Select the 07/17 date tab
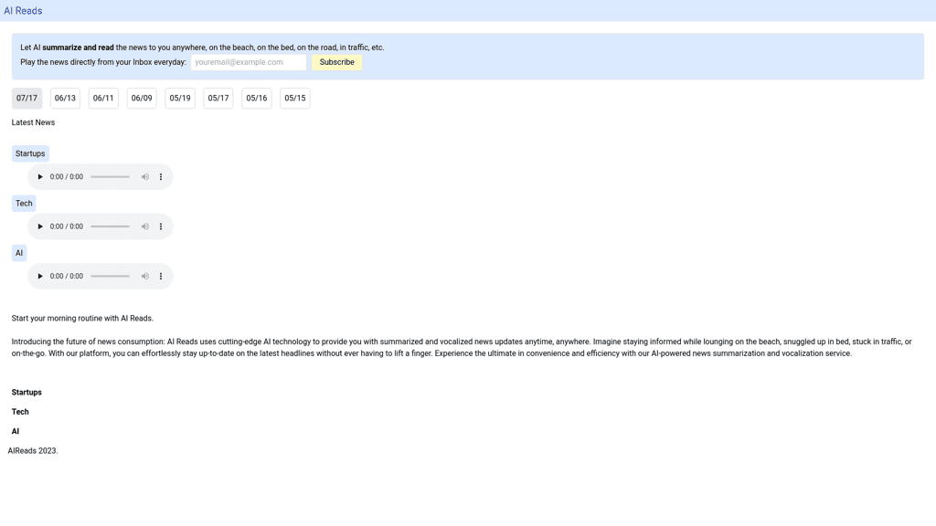This screenshot has width=936, height=526. 27,99
